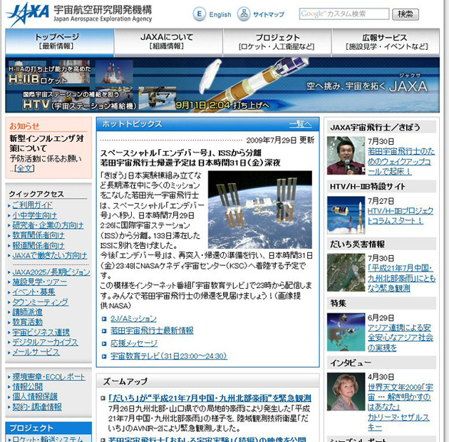The width and height of the screenshot is (449, 442).
Task: Open the 宇宙教育テレビ(31日23:00〜24:30) link
Action: click(x=169, y=356)
